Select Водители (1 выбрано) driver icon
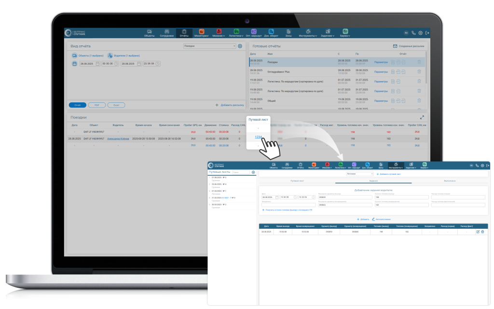Screen dimensions: 494x309 [110, 56]
